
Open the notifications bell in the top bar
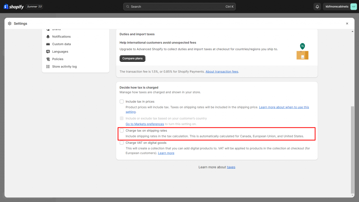click(x=317, y=7)
